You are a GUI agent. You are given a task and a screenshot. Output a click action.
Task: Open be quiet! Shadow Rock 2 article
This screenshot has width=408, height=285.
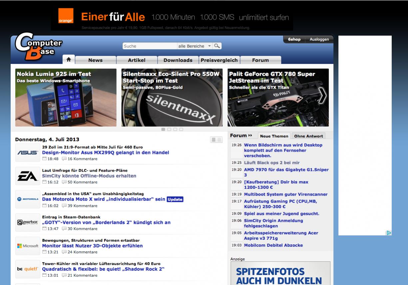(x=103, y=269)
